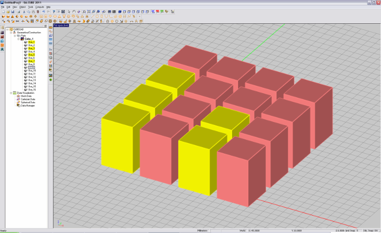This screenshot has height=233, width=381.
Task: Collapse the Data Visualization node
Action: coord(10,93)
